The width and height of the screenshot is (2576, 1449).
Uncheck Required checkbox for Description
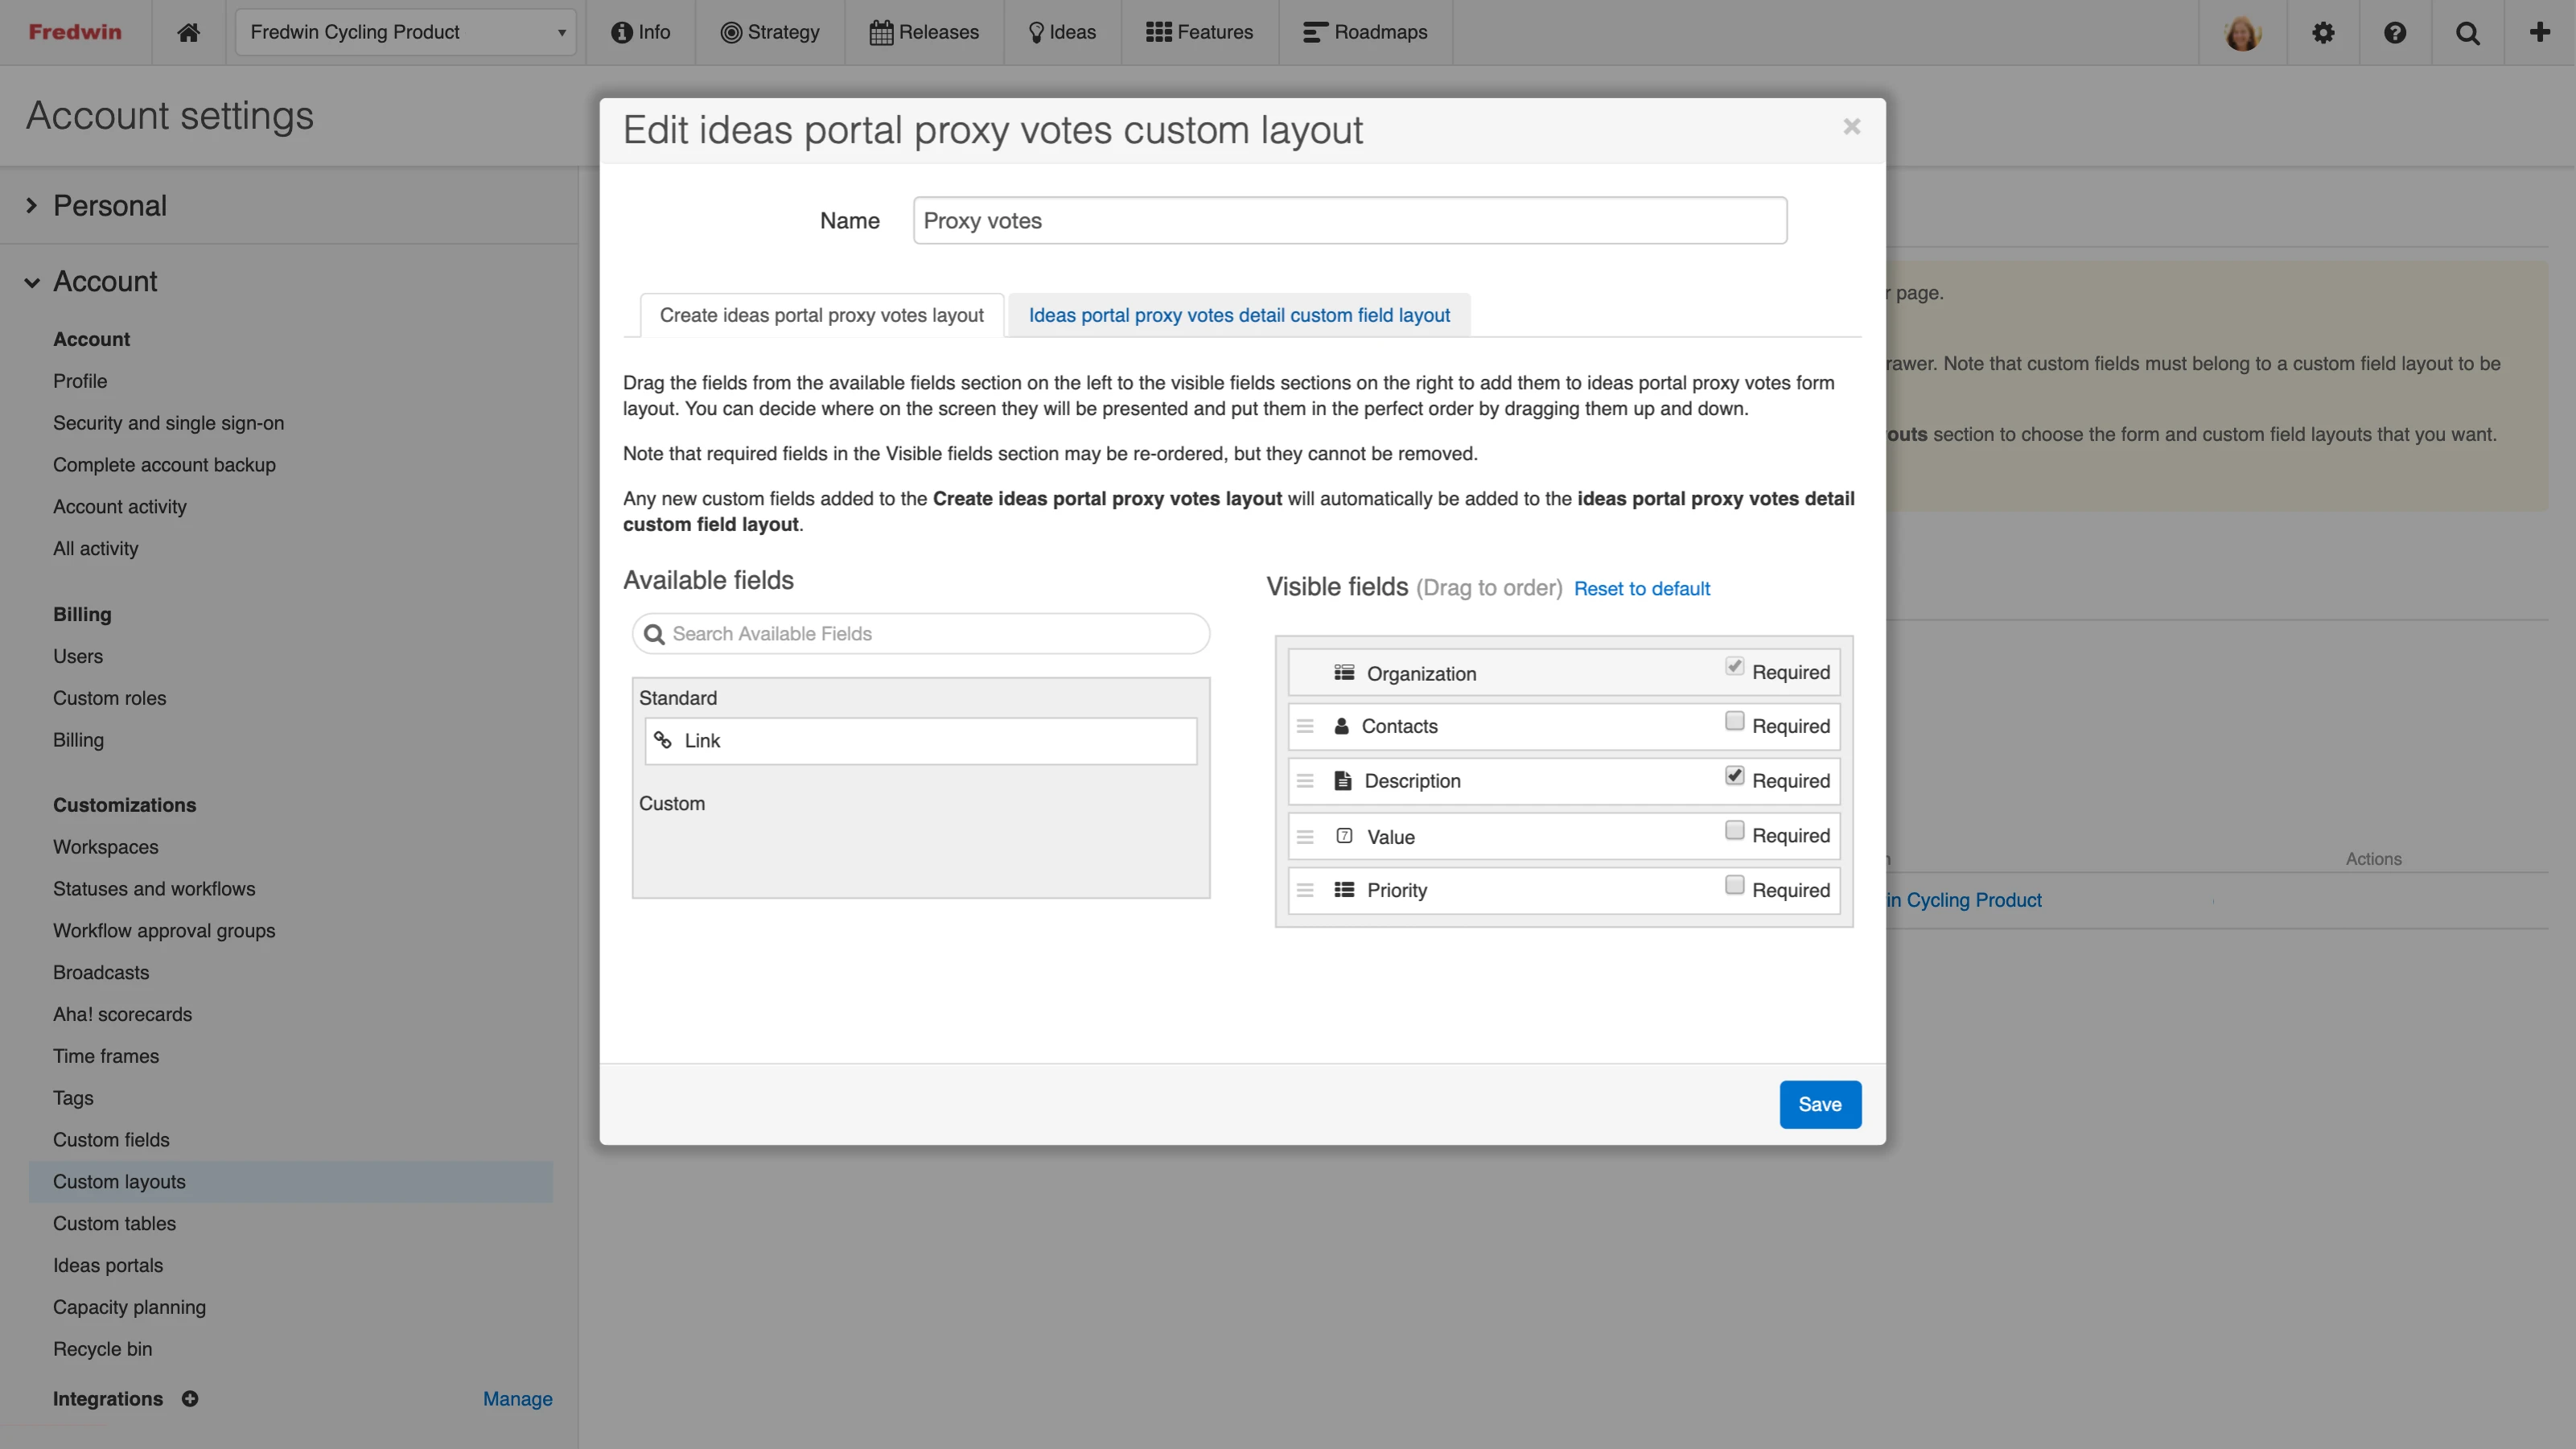click(1734, 776)
